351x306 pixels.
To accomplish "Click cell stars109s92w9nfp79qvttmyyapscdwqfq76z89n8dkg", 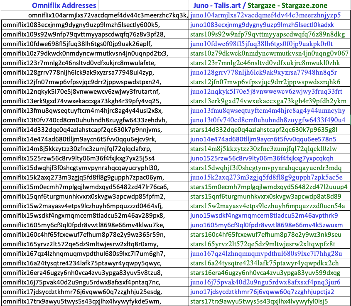I will (270, 34).
